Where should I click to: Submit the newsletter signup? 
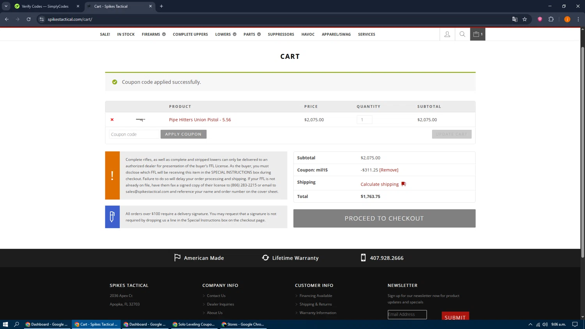pyautogui.click(x=455, y=317)
